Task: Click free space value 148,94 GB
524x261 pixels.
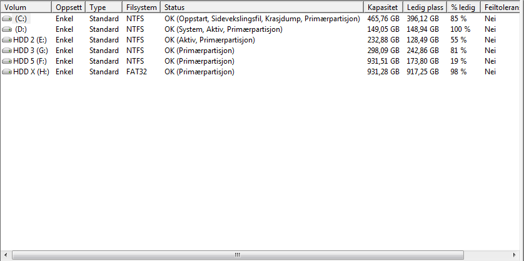Action: click(x=423, y=29)
